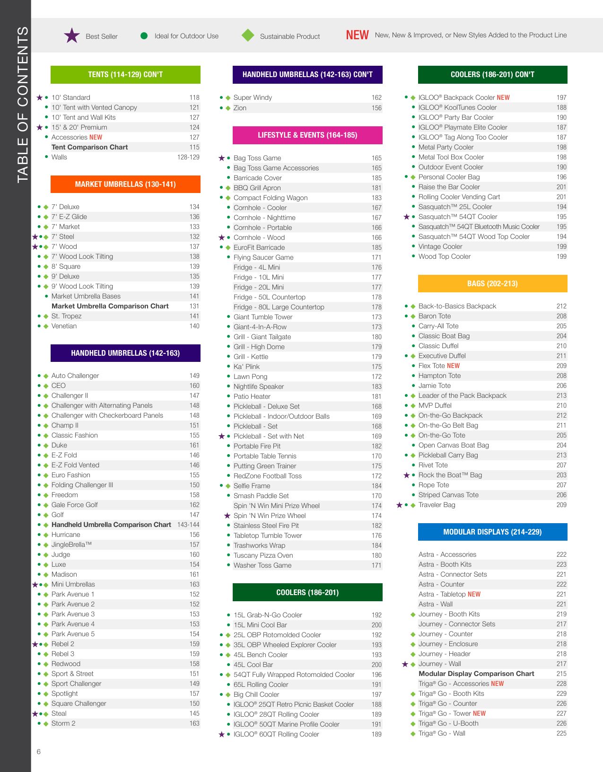
Task: Select the Lifestyle & Events (164-185) header
Action: pyautogui.click(x=307, y=135)
